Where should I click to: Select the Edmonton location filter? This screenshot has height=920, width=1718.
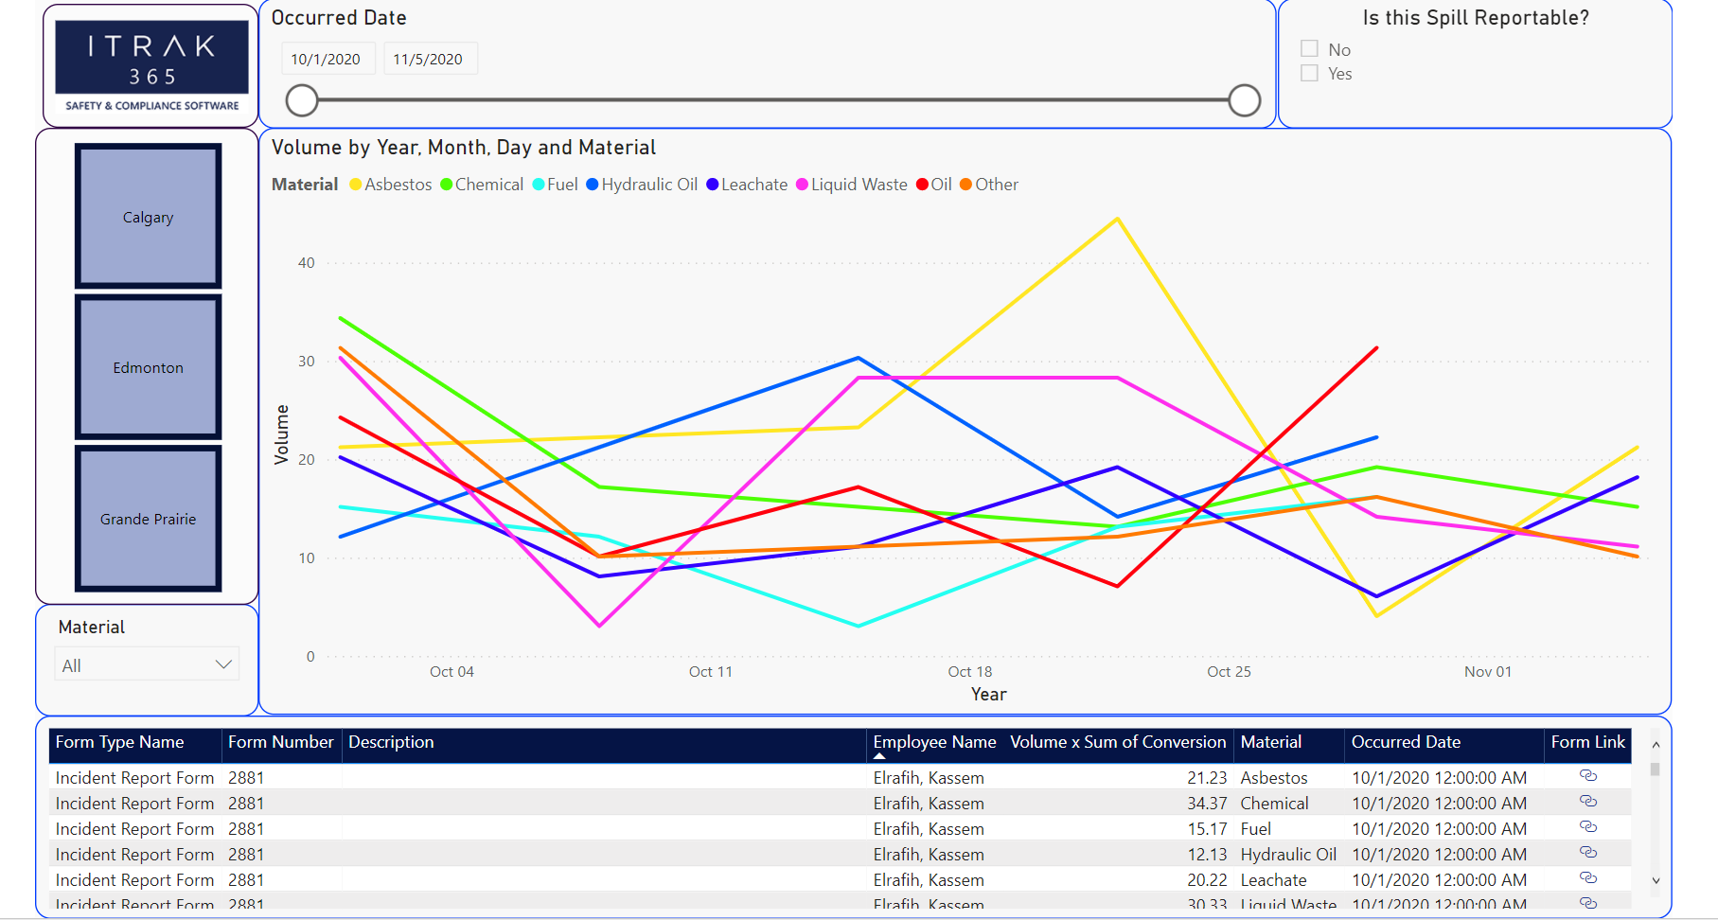pos(148,367)
